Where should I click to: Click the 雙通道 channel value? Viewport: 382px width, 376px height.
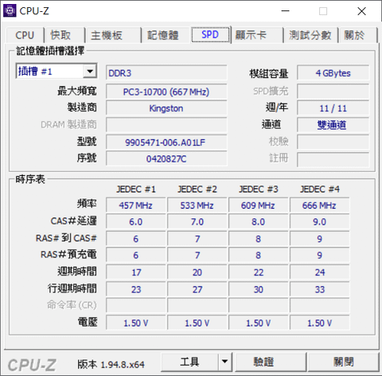click(333, 125)
